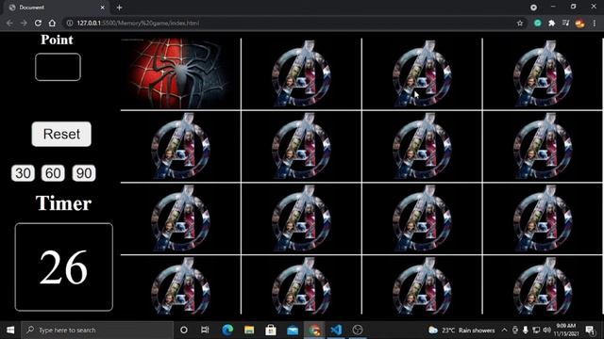The image size is (604, 339).
Task: Flip the third card in the bottom row
Action: (x=422, y=285)
